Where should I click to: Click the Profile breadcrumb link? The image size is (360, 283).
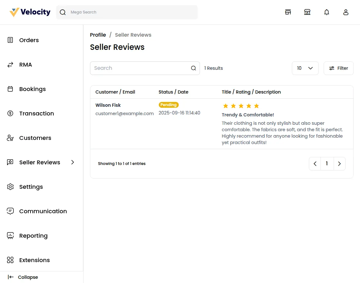coord(98,35)
